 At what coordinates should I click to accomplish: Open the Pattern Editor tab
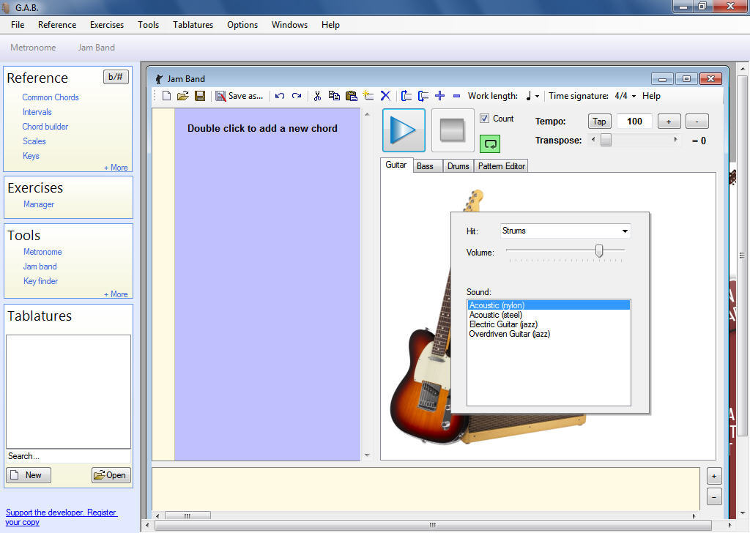pos(500,165)
